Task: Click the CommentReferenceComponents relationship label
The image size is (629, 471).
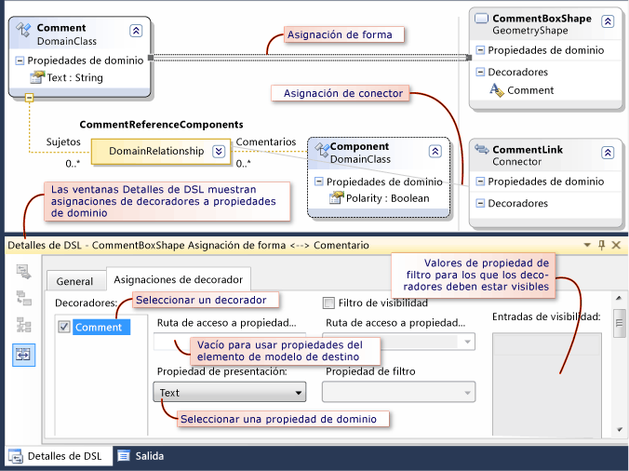Action: point(161,125)
